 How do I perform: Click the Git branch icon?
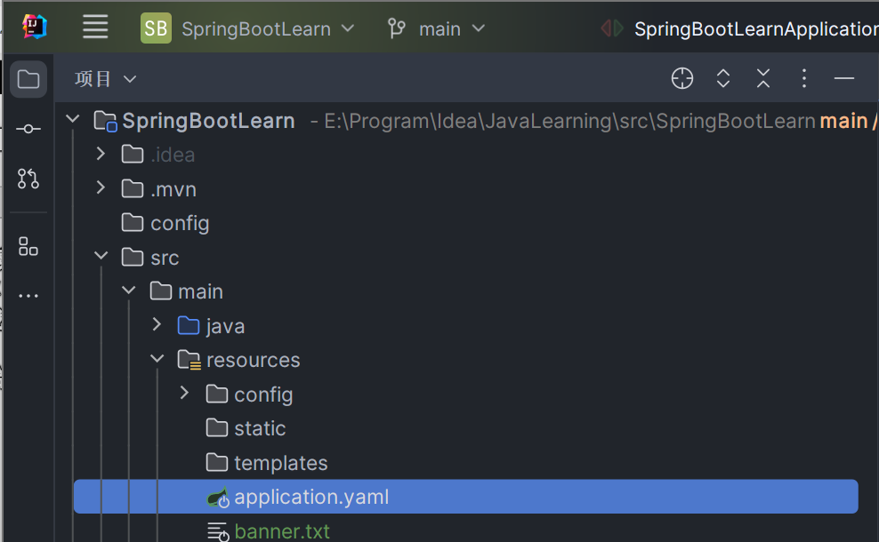(396, 28)
